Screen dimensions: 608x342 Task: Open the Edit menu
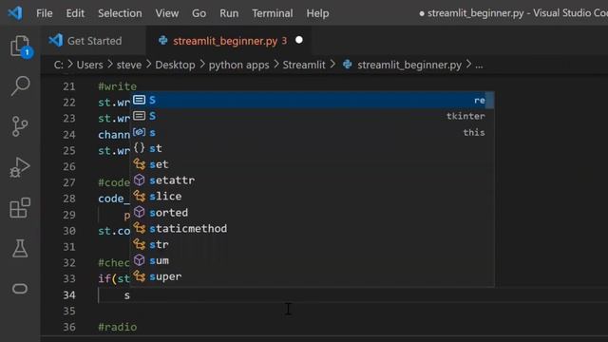(75, 13)
